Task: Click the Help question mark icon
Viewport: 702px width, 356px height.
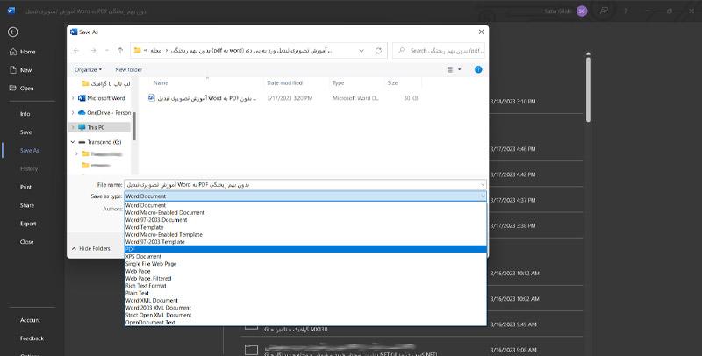Action: point(480,69)
